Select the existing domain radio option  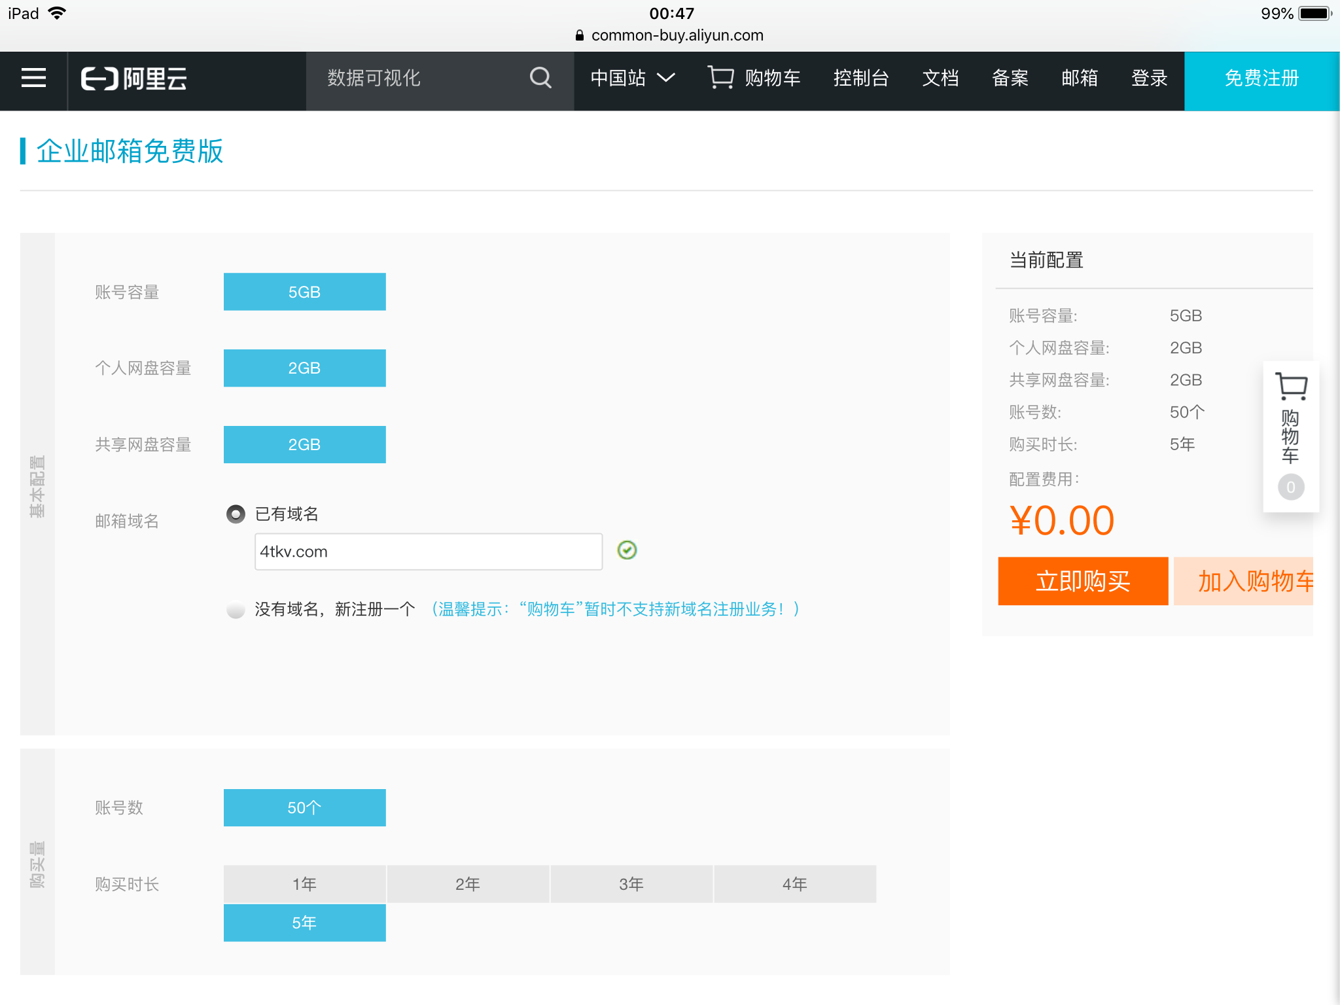point(236,514)
